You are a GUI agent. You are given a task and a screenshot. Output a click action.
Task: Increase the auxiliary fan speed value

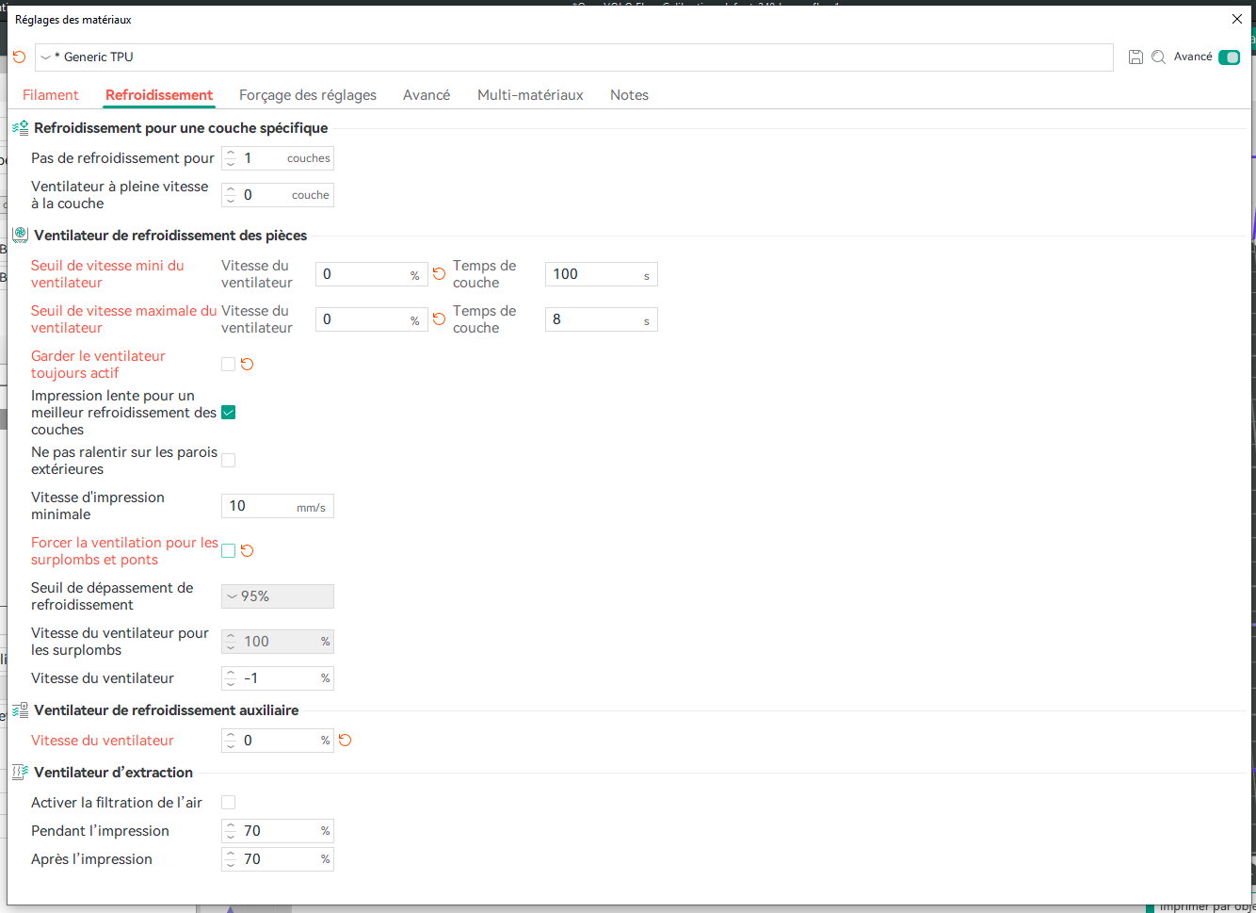pos(231,736)
